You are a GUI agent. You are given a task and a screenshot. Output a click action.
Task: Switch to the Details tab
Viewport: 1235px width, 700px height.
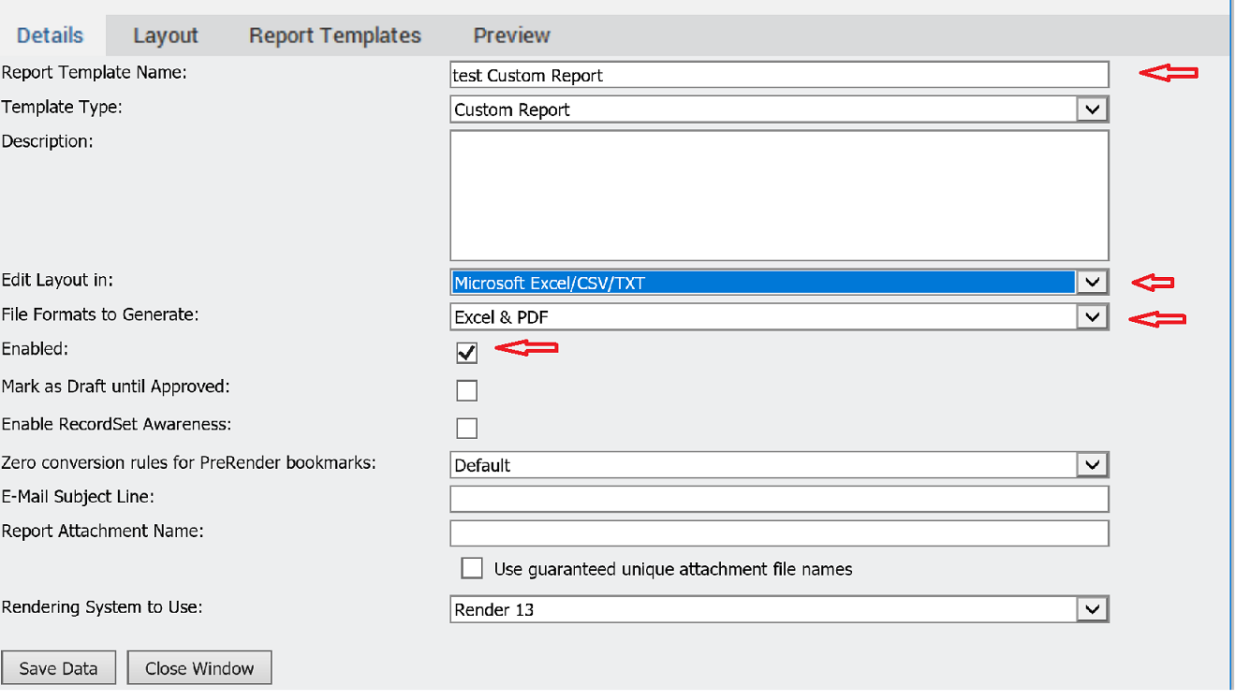pyautogui.click(x=51, y=36)
